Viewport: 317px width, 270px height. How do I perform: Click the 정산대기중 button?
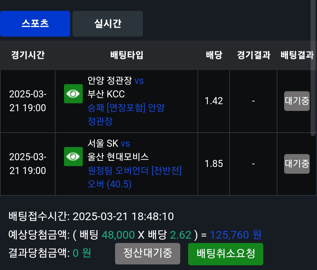click(x=148, y=254)
